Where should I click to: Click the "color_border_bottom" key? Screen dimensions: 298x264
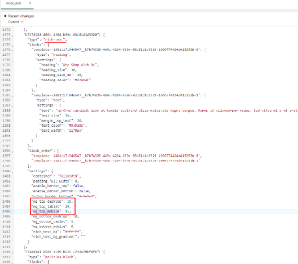point(52,196)
